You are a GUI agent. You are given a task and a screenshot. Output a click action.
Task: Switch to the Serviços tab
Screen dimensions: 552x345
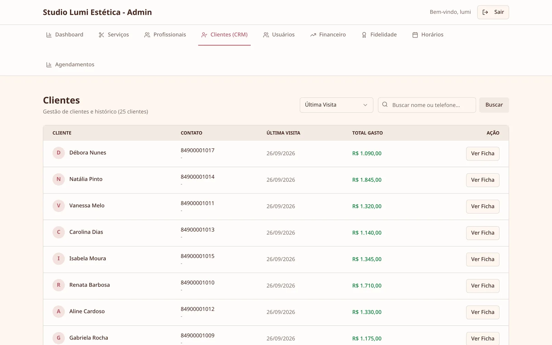click(114, 35)
